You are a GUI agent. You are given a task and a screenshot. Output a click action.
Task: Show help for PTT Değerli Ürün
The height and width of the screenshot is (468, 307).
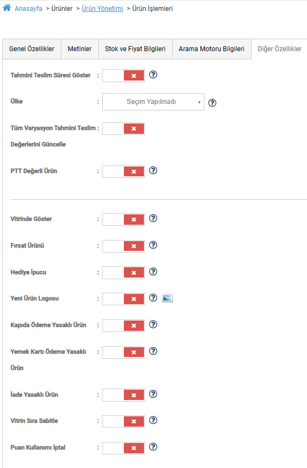153,170
